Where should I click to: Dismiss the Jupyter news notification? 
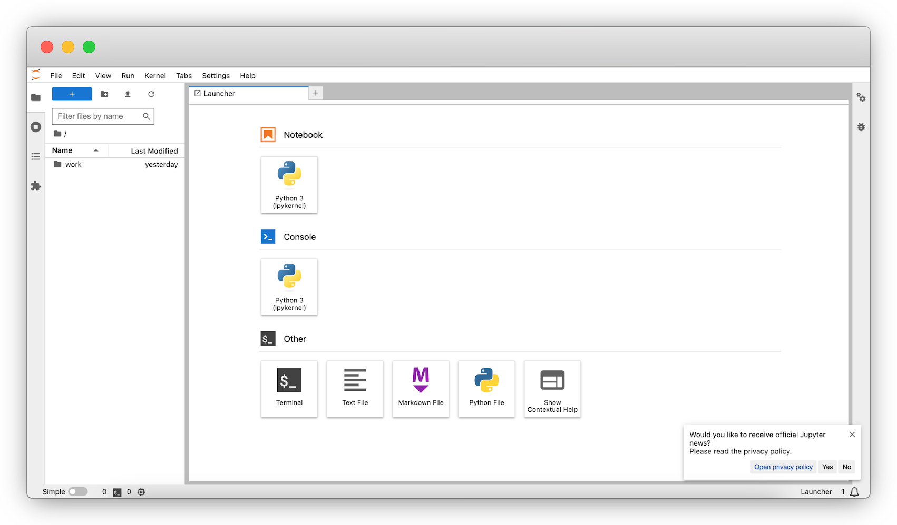(x=852, y=435)
